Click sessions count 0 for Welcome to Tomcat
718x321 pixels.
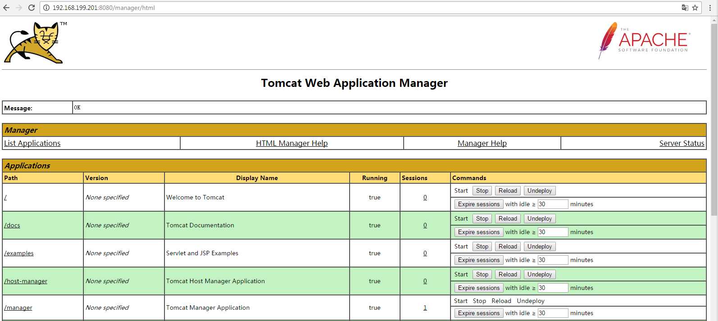tap(425, 197)
